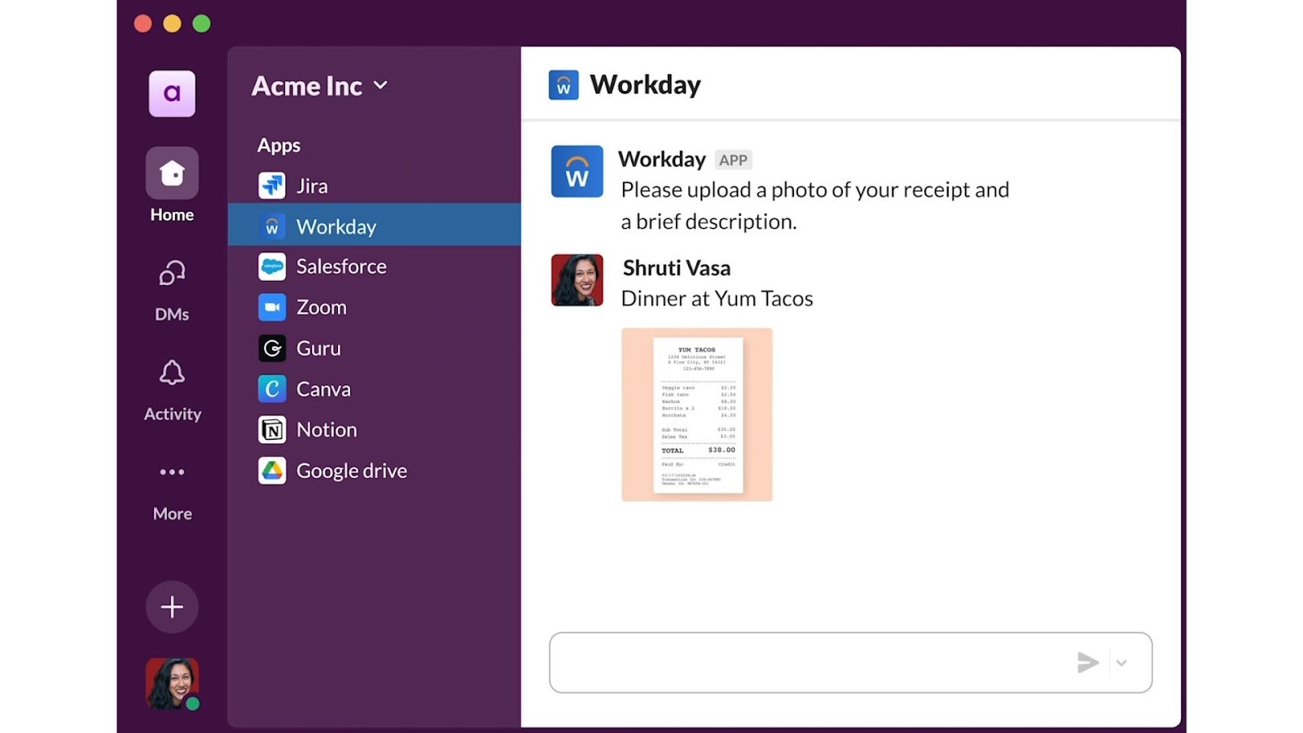Select the Salesforce app icon
Viewport: 1303px width, 733px height.
pos(271,266)
